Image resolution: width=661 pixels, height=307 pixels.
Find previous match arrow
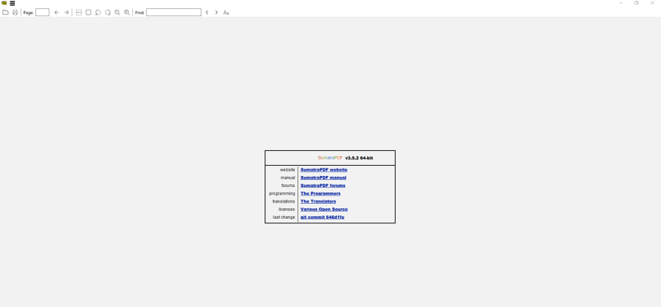pyautogui.click(x=207, y=13)
